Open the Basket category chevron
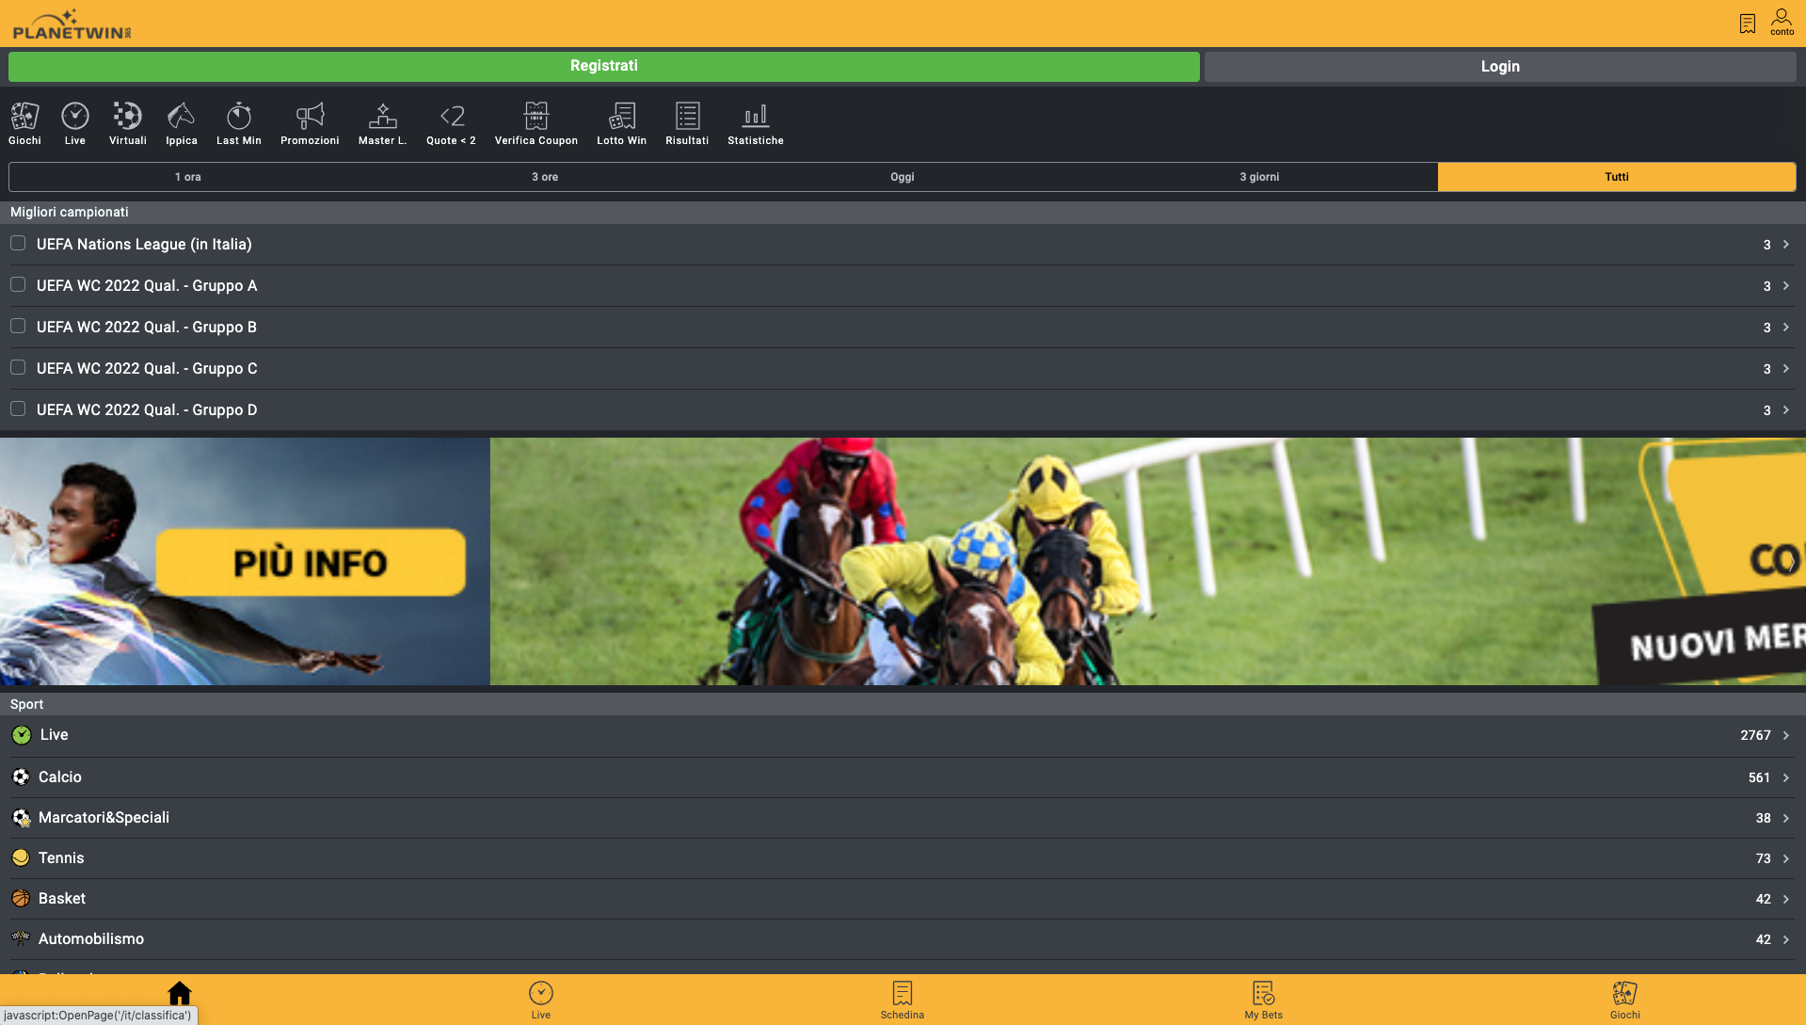 pos(1785,898)
